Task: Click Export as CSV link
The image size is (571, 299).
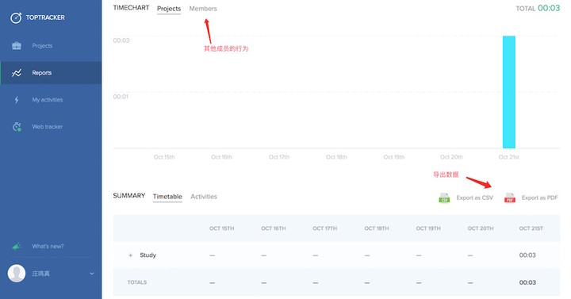Action: point(474,197)
